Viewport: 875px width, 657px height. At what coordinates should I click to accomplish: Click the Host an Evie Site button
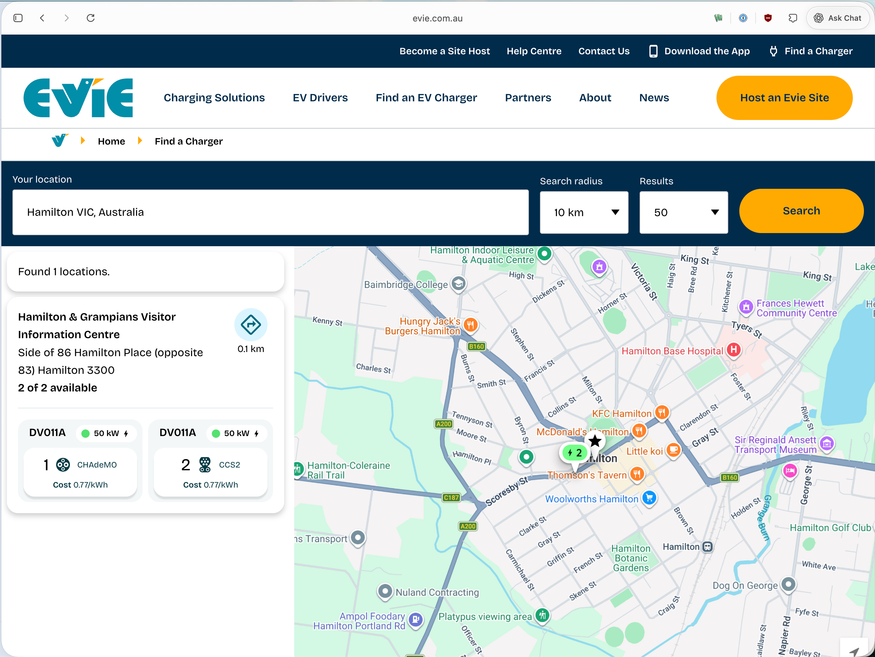click(784, 98)
